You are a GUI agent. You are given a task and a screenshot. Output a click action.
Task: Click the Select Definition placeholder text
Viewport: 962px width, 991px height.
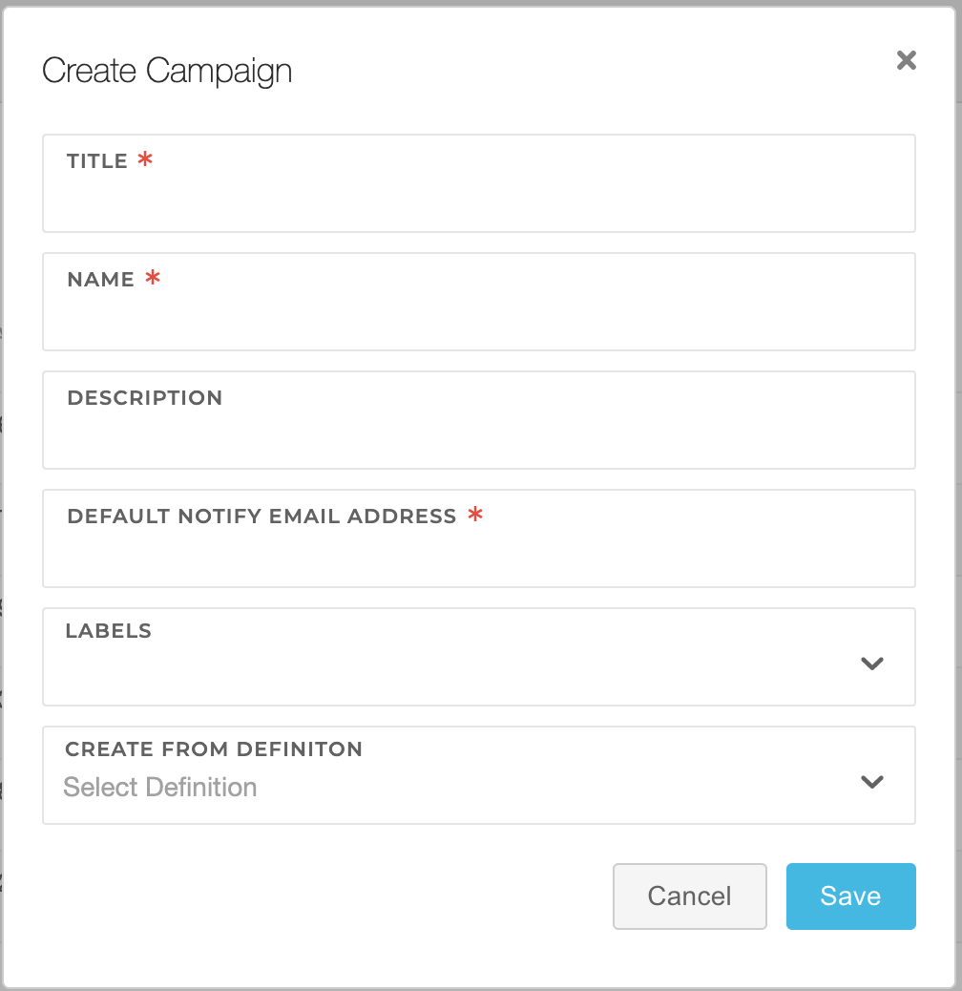pos(160,788)
